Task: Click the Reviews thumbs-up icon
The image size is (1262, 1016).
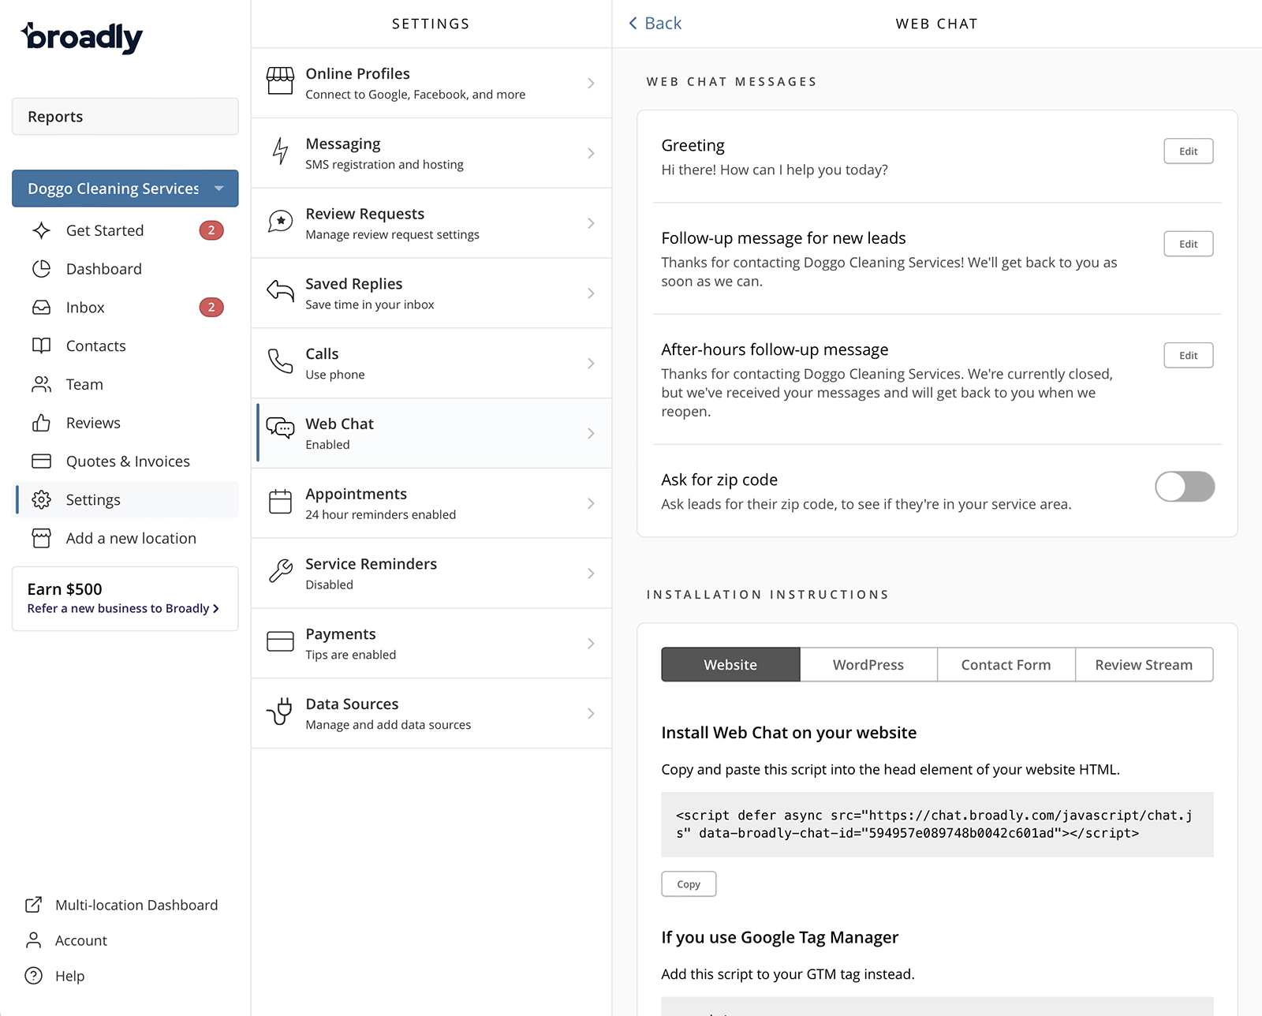Action: [42, 423]
